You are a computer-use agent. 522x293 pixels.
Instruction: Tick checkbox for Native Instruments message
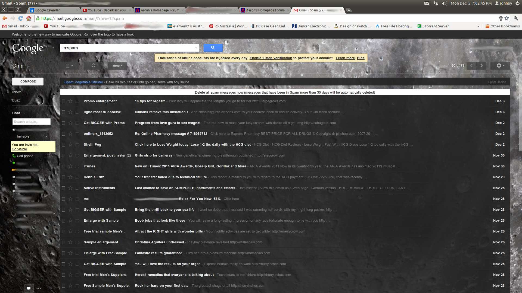pos(63,188)
